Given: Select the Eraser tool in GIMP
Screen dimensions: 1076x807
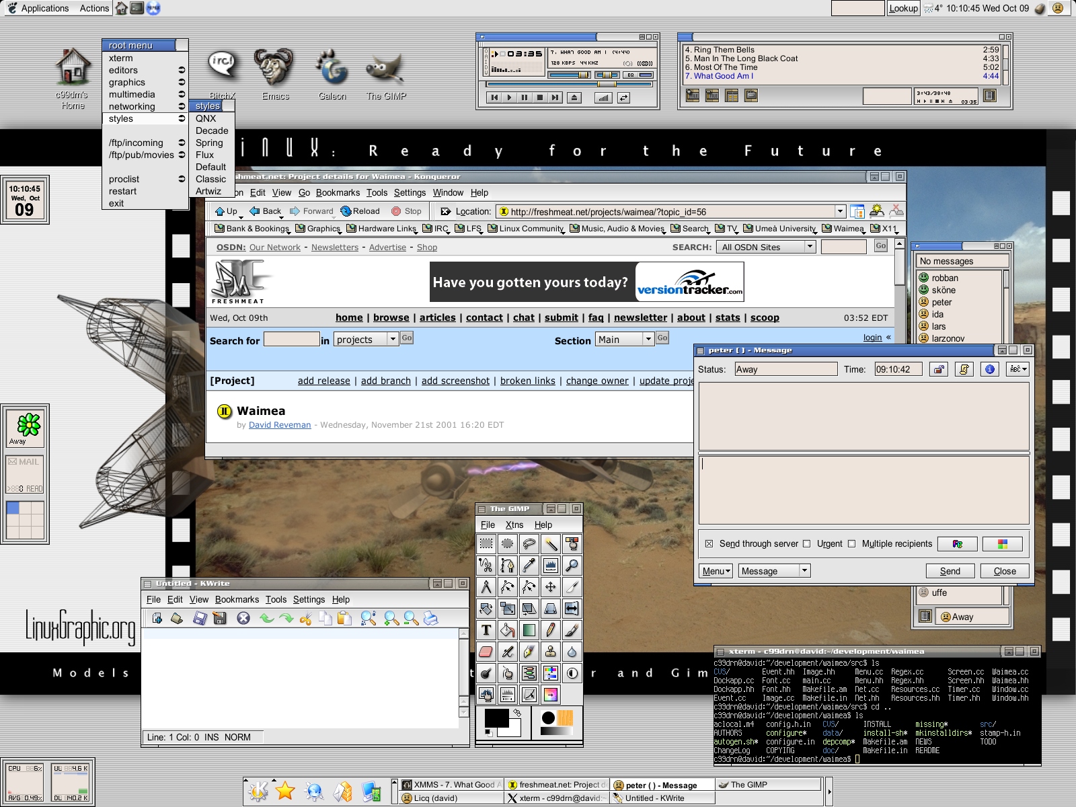Looking at the screenshot, I should (x=486, y=651).
